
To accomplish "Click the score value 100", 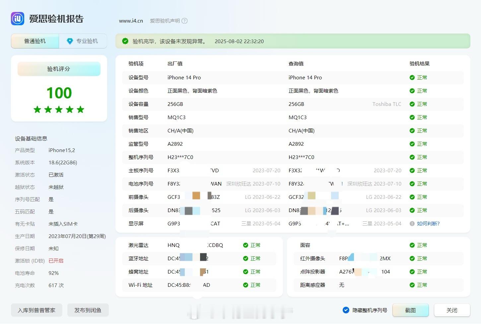I will point(59,93).
